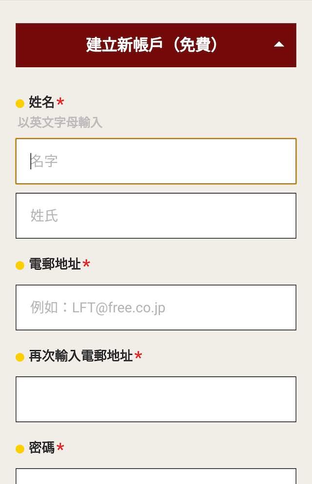Click the 以英文字母輸入 hint text
The image size is (312, 484).
pyautogui.click(x=60, y=123)
